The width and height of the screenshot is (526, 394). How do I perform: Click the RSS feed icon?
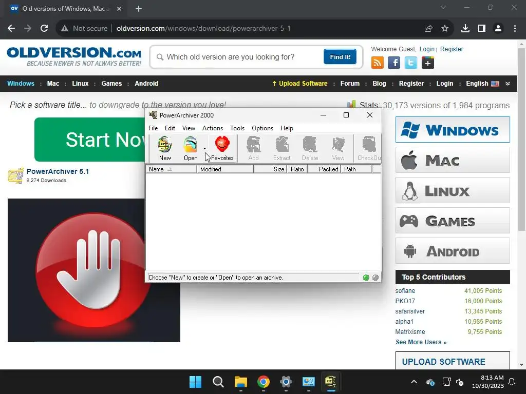(x=378, y=63)
